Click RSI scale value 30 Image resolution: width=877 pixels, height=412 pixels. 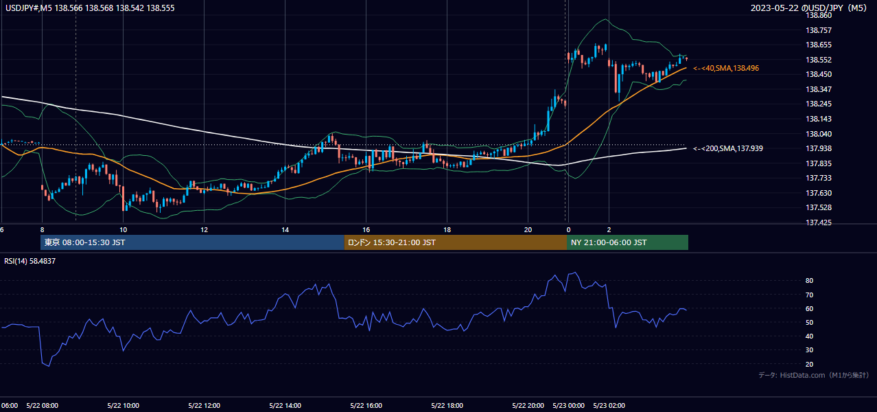(810, 350)
